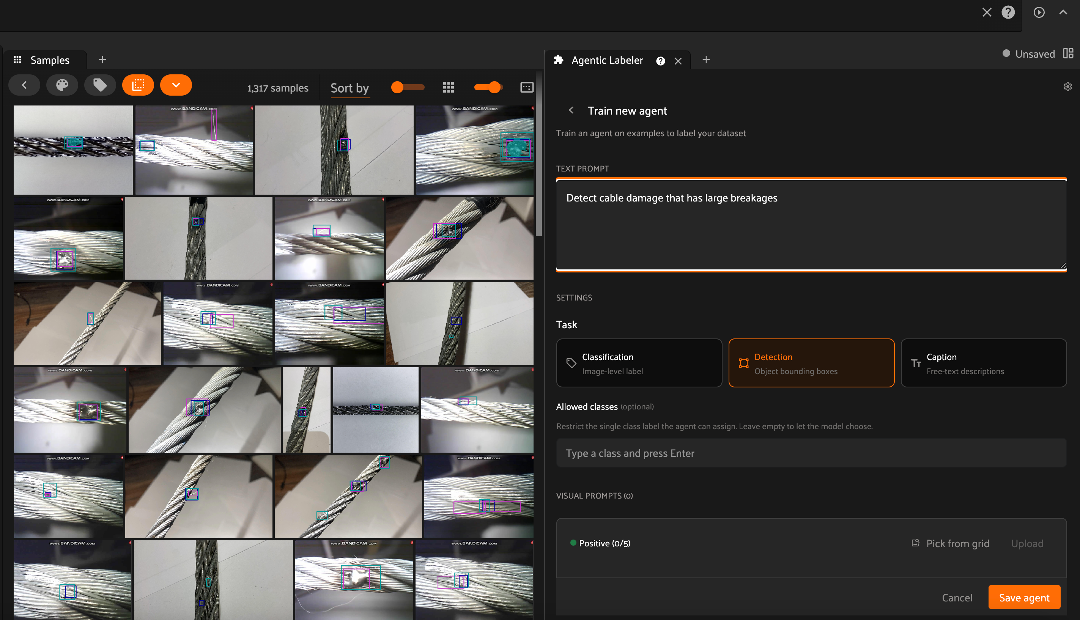Add a new panel next to Samples tab
This screenshot has height=620, width=1080.
pos(102,60)
